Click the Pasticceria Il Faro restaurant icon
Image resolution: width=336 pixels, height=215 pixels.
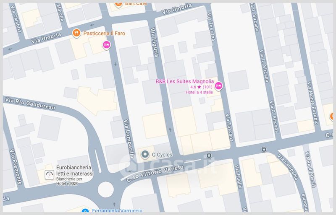(76, 33)
